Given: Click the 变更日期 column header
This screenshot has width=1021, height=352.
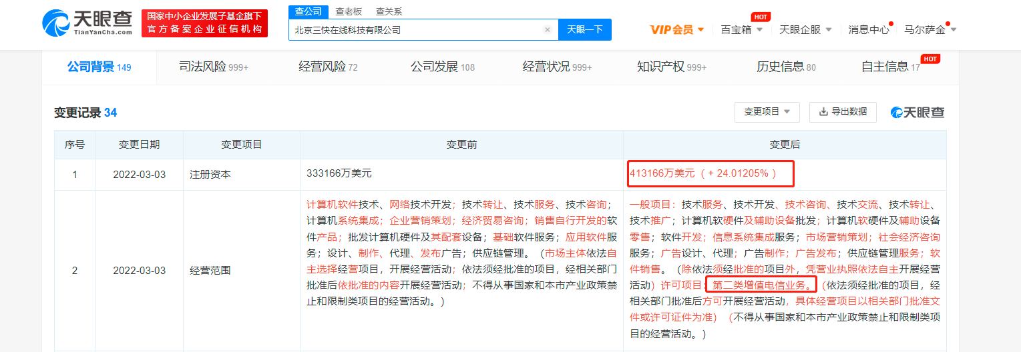Looking at the screenshot, I should click(x=139, y=145).
